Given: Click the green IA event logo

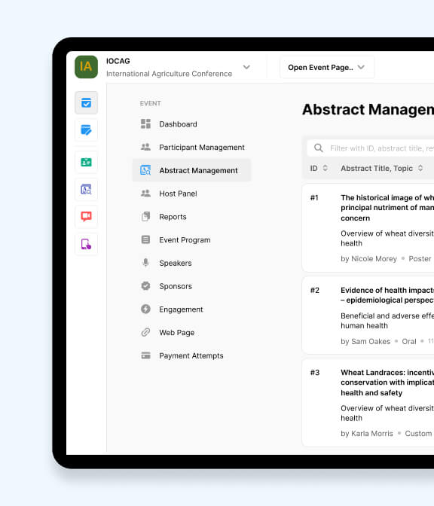Looking at the screenshot, I should (x=86, y=67).
